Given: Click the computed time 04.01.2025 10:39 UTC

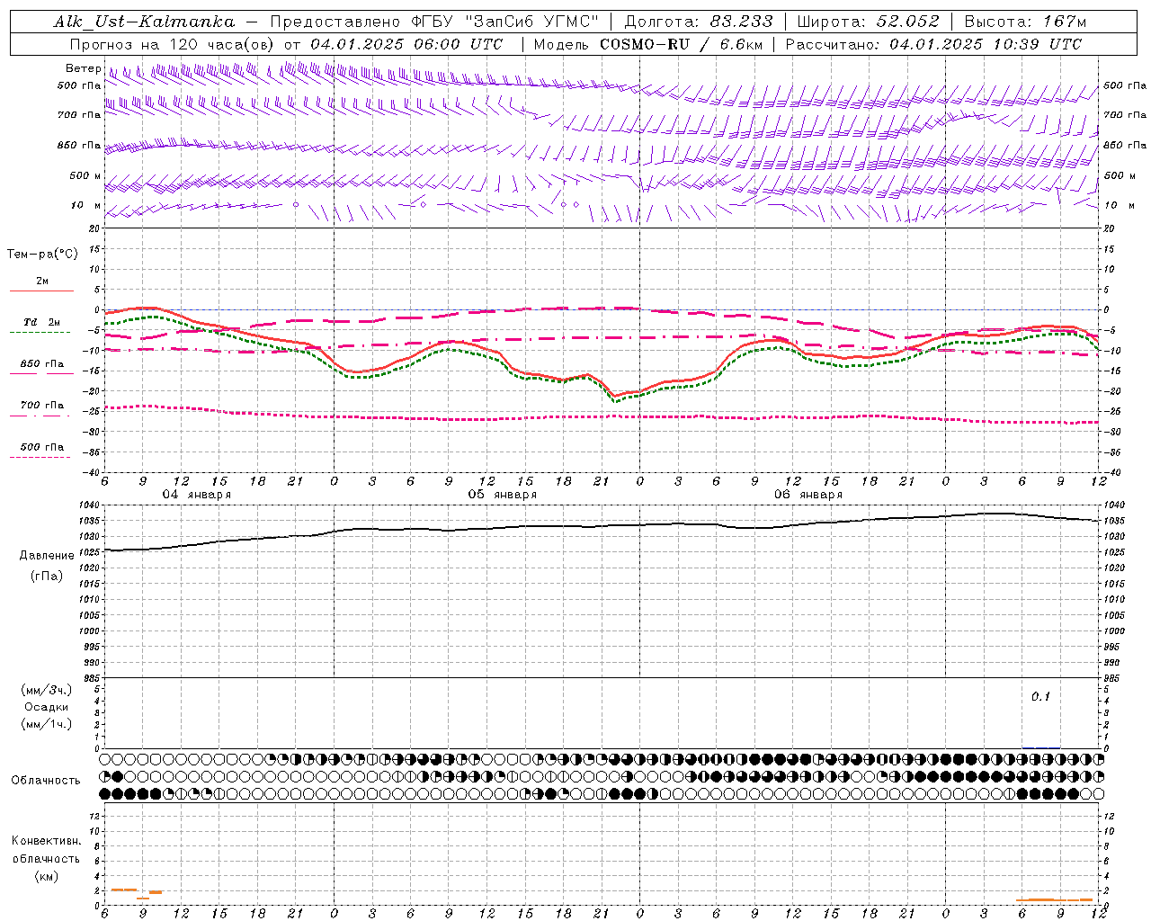Looking at the screenshot, I should [x=986, y=44].
